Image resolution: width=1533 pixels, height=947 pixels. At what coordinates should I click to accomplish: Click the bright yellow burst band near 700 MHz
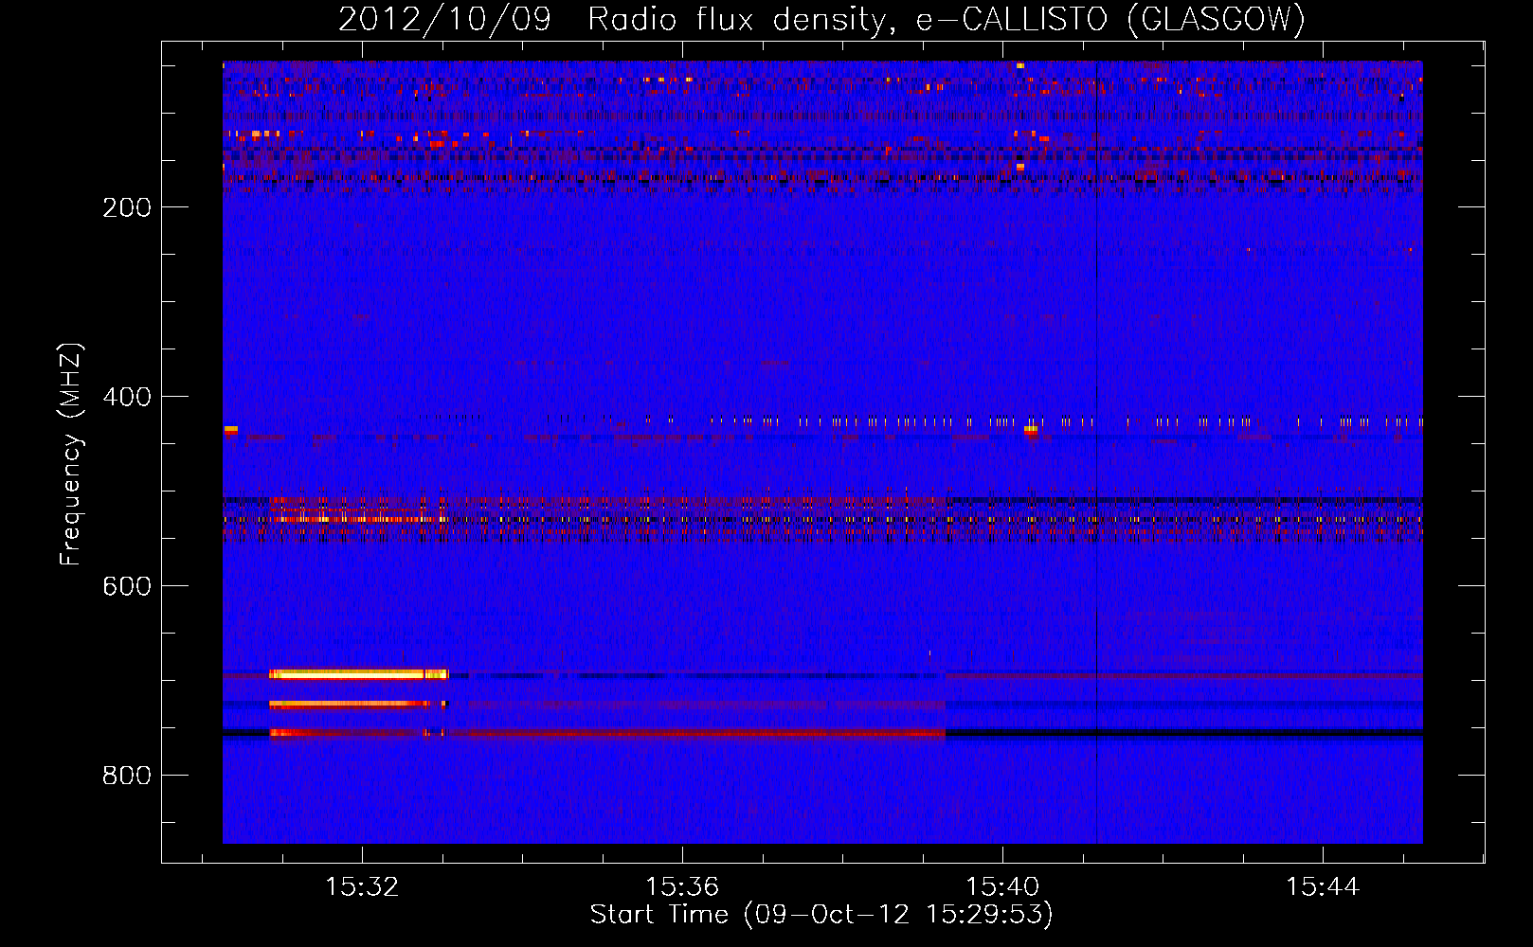(358, 674)
